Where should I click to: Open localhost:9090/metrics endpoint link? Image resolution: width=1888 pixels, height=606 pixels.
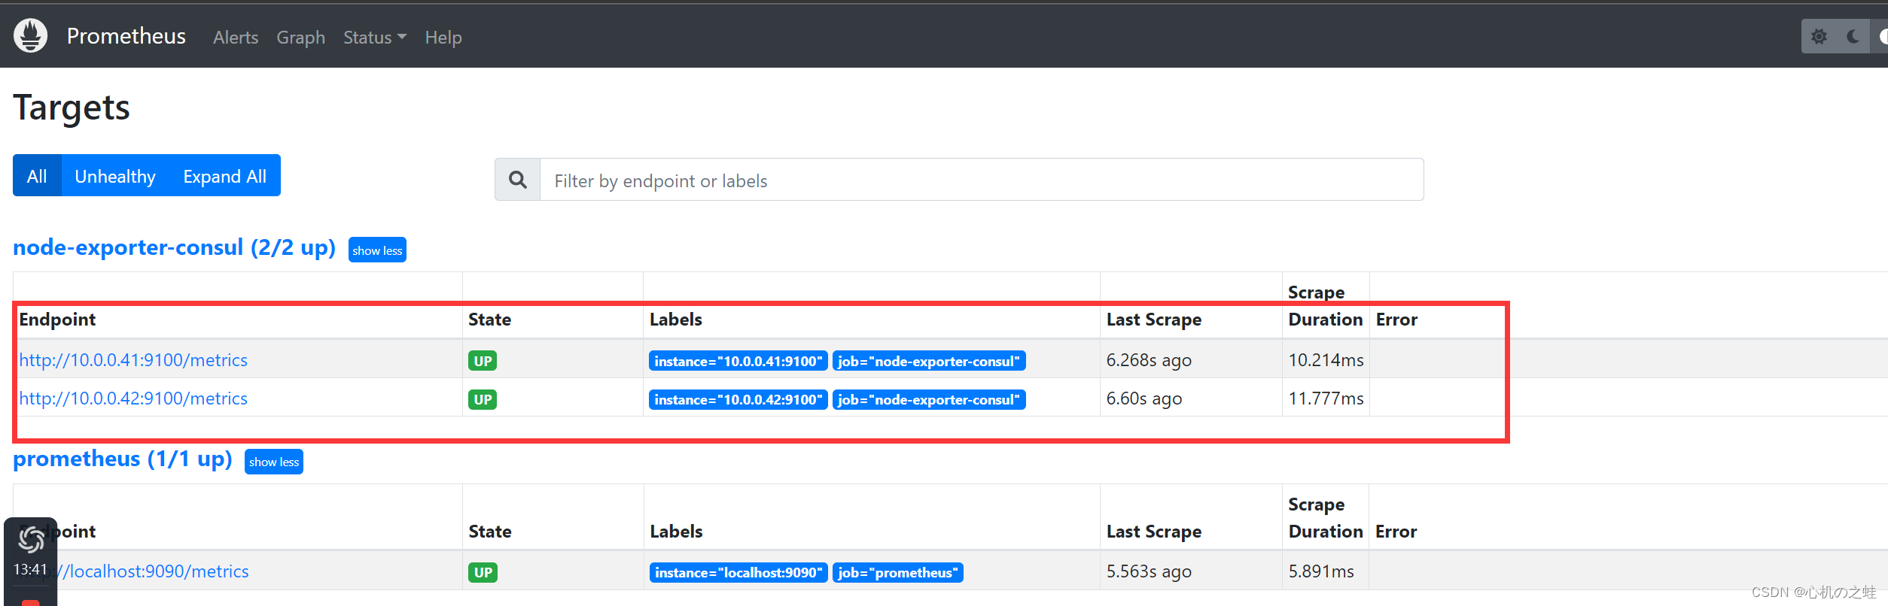point(153,571)
